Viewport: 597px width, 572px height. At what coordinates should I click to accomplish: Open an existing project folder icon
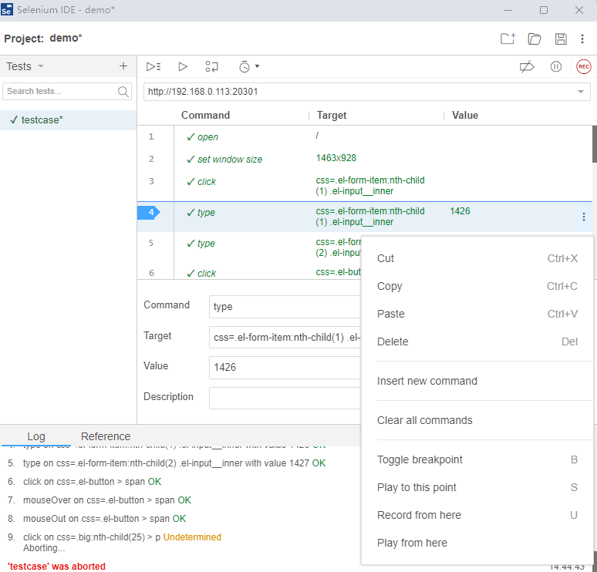coord(535,39)
